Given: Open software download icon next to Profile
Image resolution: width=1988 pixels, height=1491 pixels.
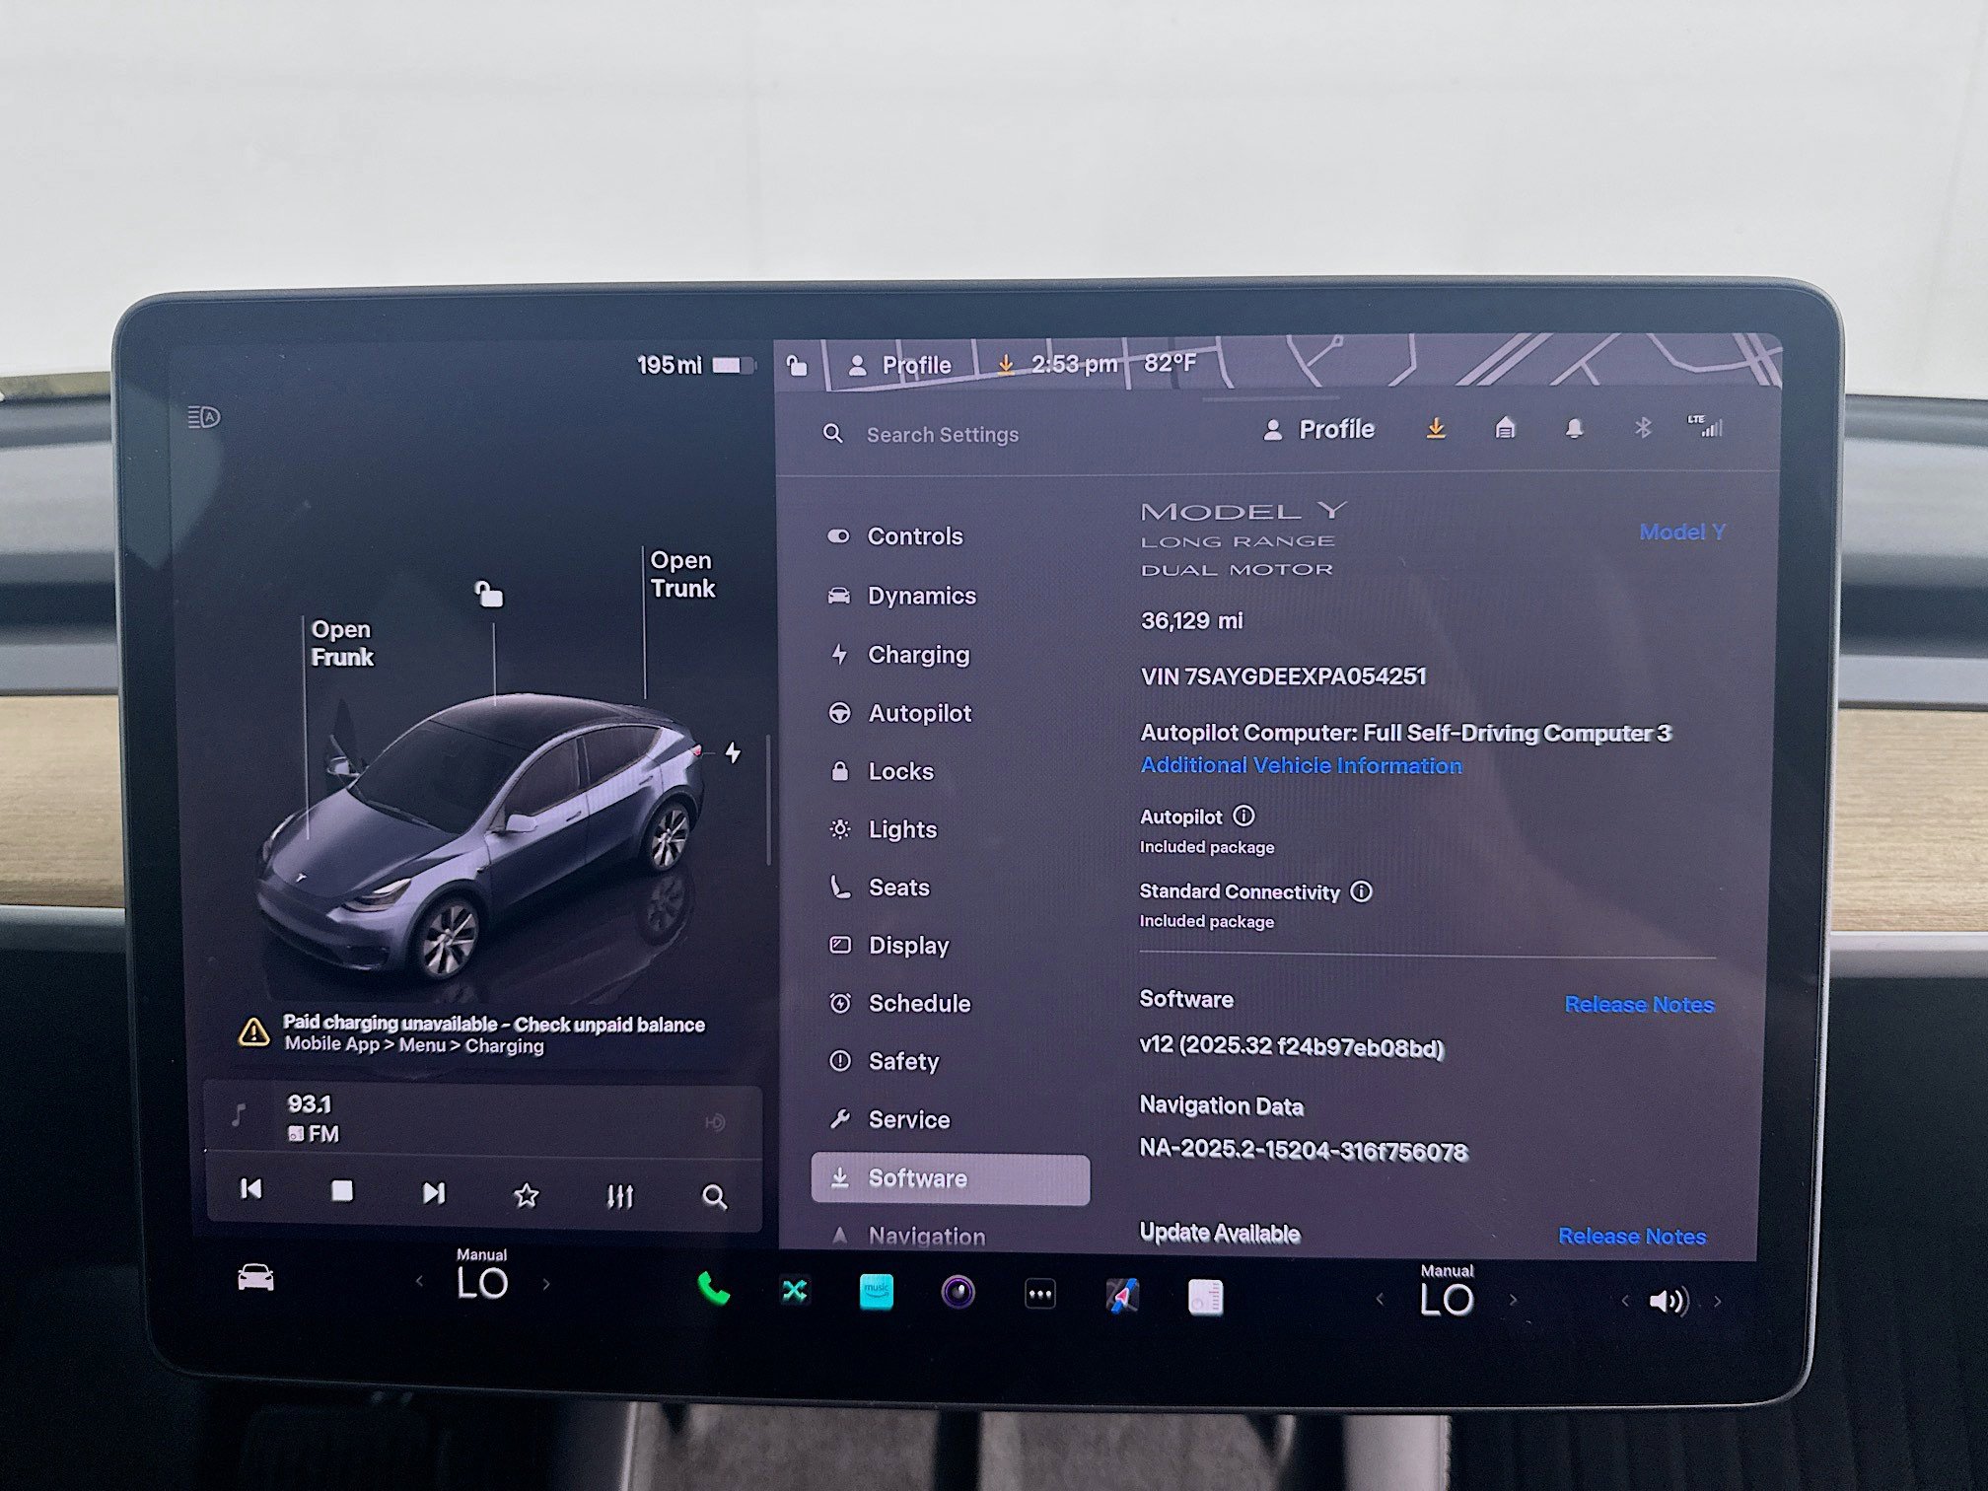Looking at the screenshot, I should [x=1436, y=429].
